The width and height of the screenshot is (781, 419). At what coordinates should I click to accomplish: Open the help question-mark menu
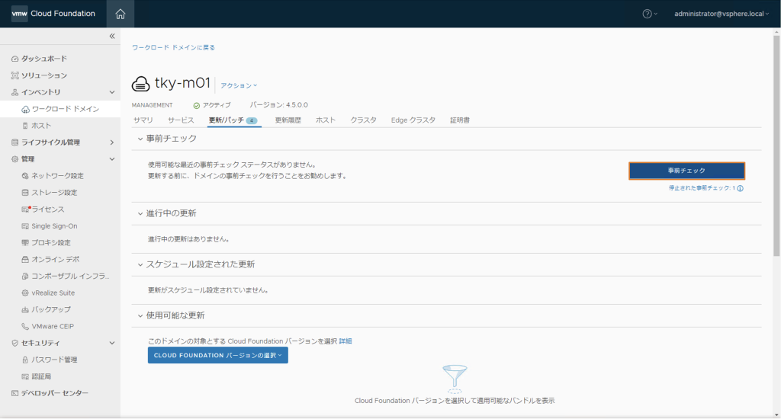point(650,14)
